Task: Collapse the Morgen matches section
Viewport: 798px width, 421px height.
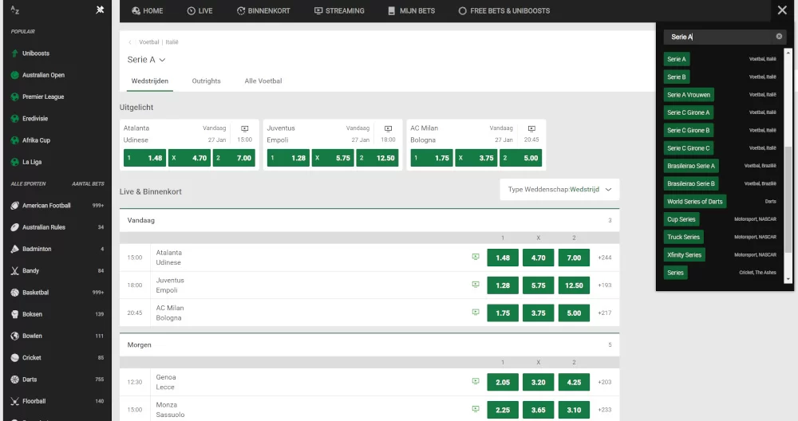Action: 369,345
